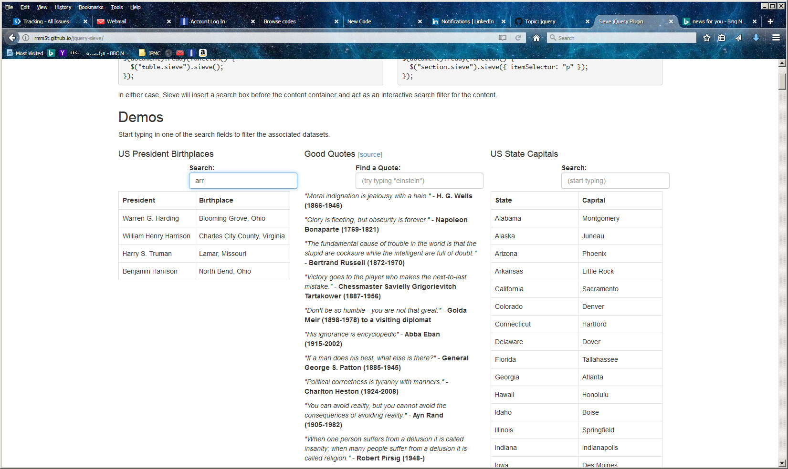Bookmark this page with the star icon
The image size is (788, 469).
tap(707, 38)
